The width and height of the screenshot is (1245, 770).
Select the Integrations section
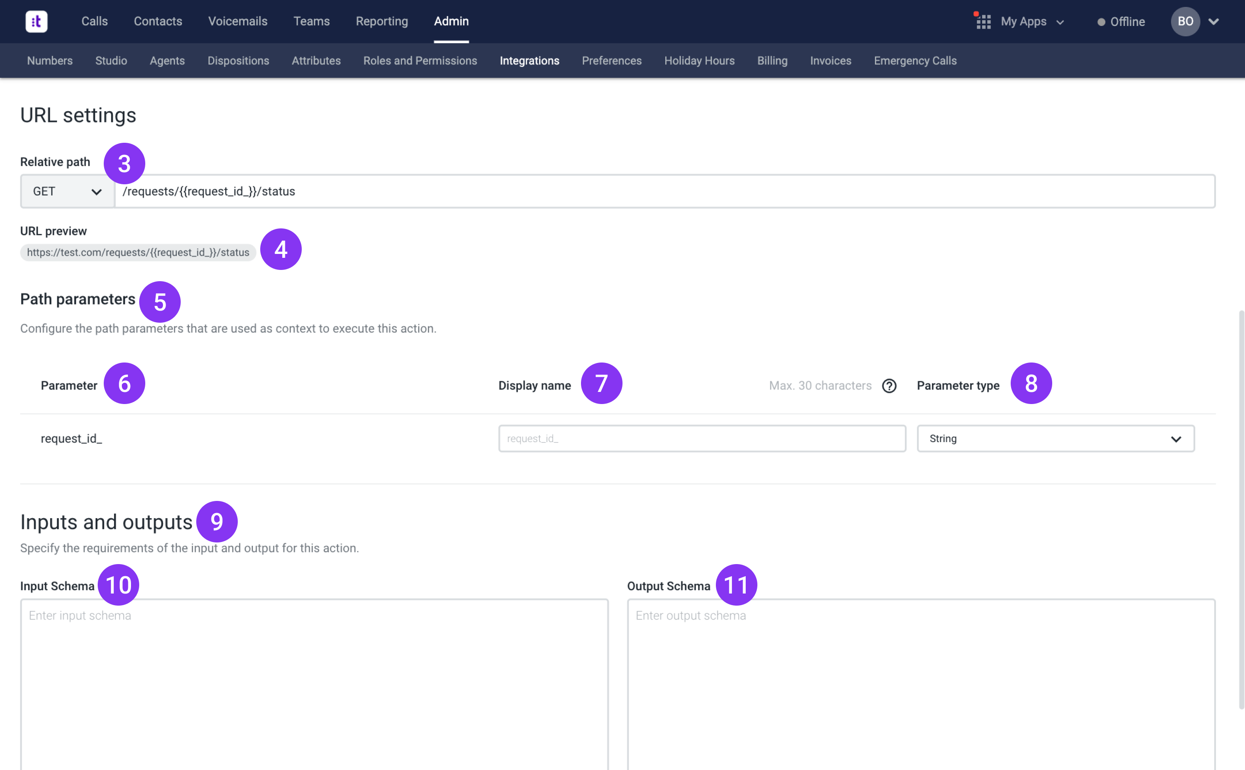529,61
